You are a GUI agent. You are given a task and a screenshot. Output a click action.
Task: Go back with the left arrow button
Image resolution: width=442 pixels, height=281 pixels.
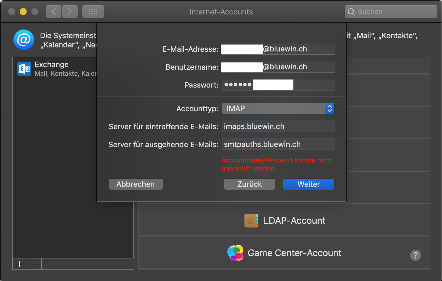point(54,12)
